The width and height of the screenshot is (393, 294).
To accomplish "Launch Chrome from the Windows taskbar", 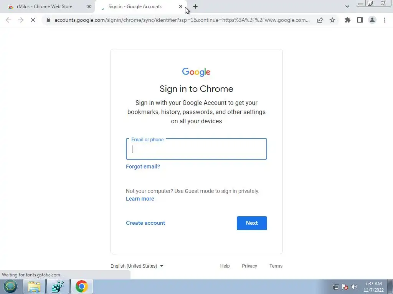I will click(82, 286).
